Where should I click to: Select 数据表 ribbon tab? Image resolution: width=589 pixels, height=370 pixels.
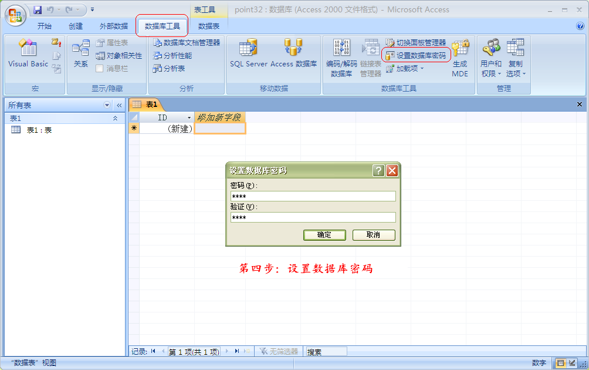coord(208,26)
